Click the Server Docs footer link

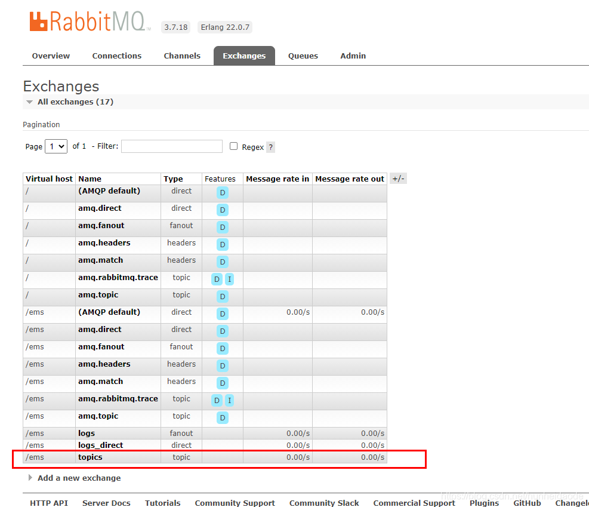pos(106,503)
